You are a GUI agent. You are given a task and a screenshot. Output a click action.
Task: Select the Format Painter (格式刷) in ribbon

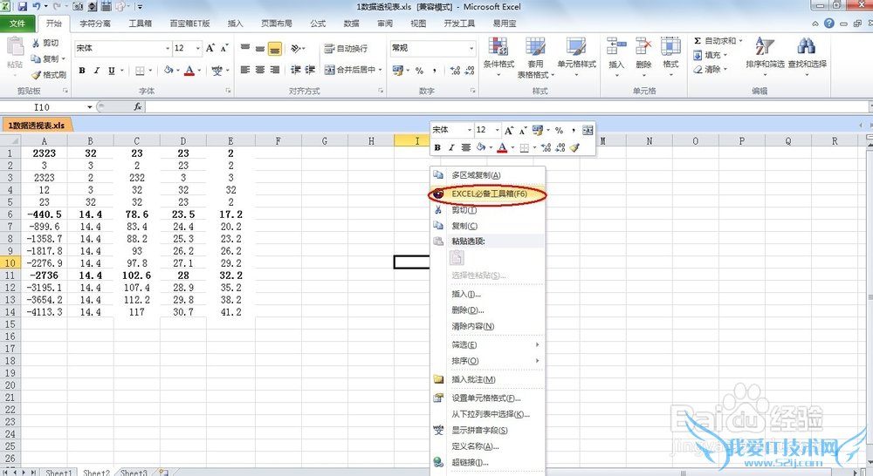pyautogui.click(x=48, y=74)
